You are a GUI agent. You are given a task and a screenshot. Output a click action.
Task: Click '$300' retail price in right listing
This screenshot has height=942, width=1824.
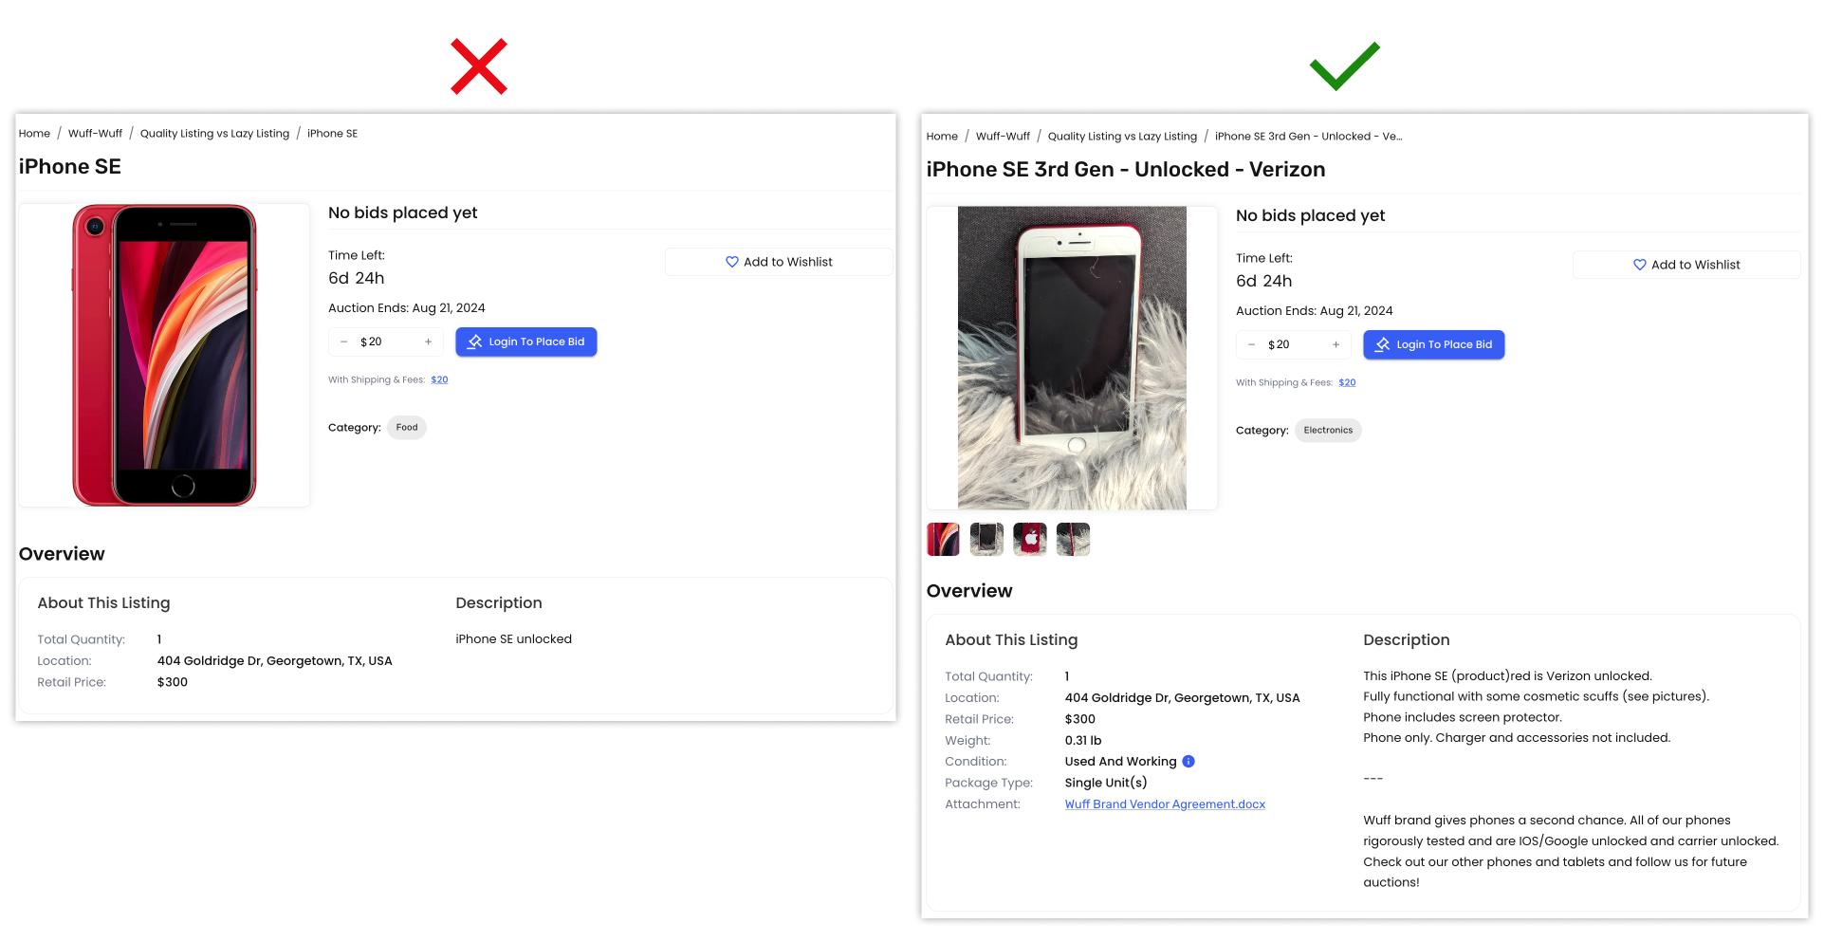coord(1080,719)
